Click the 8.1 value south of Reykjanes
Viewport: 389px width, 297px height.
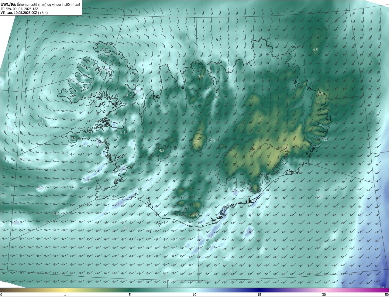tap(127, 227)
